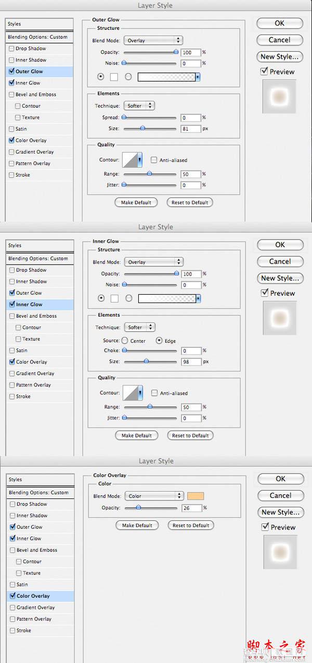Screen dimensions: 312x663
Task: Toggle Preview checkbox in the Inner Glow dialog
Action: point(265,293)
